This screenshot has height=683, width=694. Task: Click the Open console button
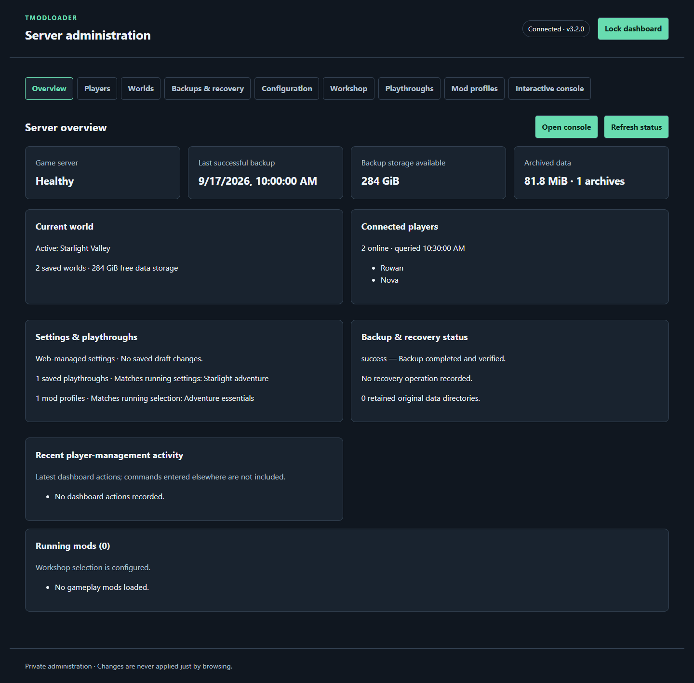tap(566, 127)
